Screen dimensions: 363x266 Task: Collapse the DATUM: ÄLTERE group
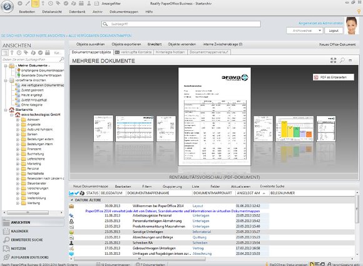[x=71, y=200]
